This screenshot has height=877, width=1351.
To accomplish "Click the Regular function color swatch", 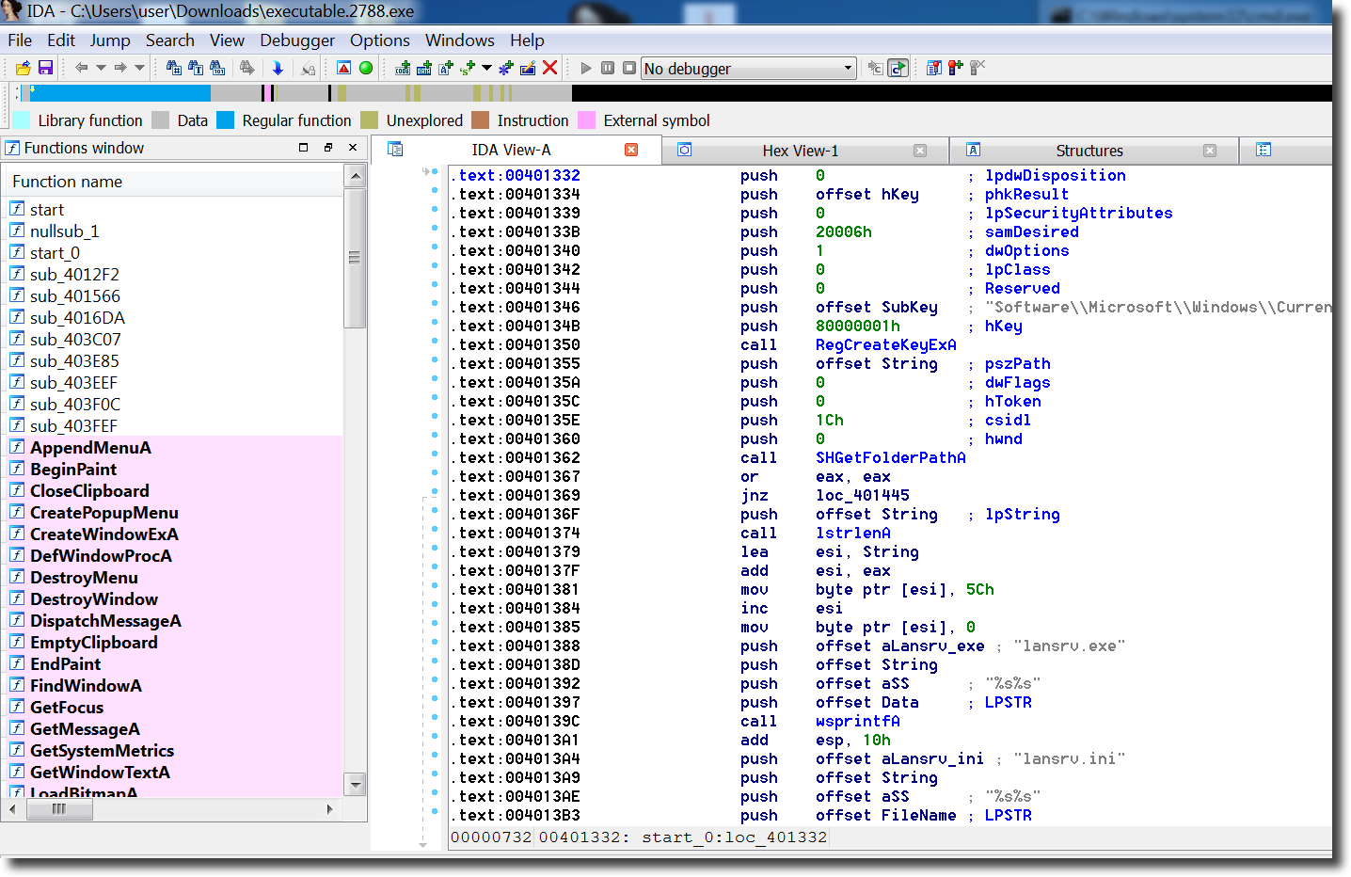I will [226, 120].
